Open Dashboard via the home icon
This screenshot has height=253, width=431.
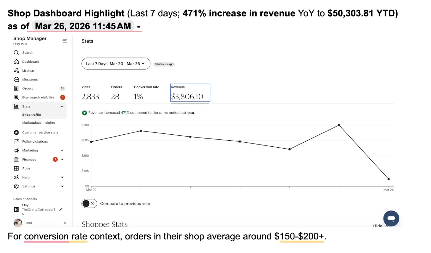[16, 62]
